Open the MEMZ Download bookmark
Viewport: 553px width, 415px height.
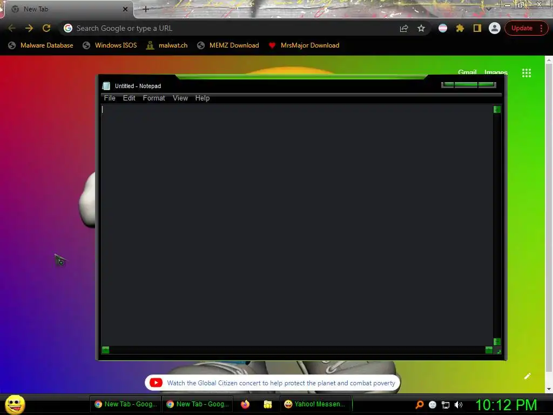click(x=228, y=45)
